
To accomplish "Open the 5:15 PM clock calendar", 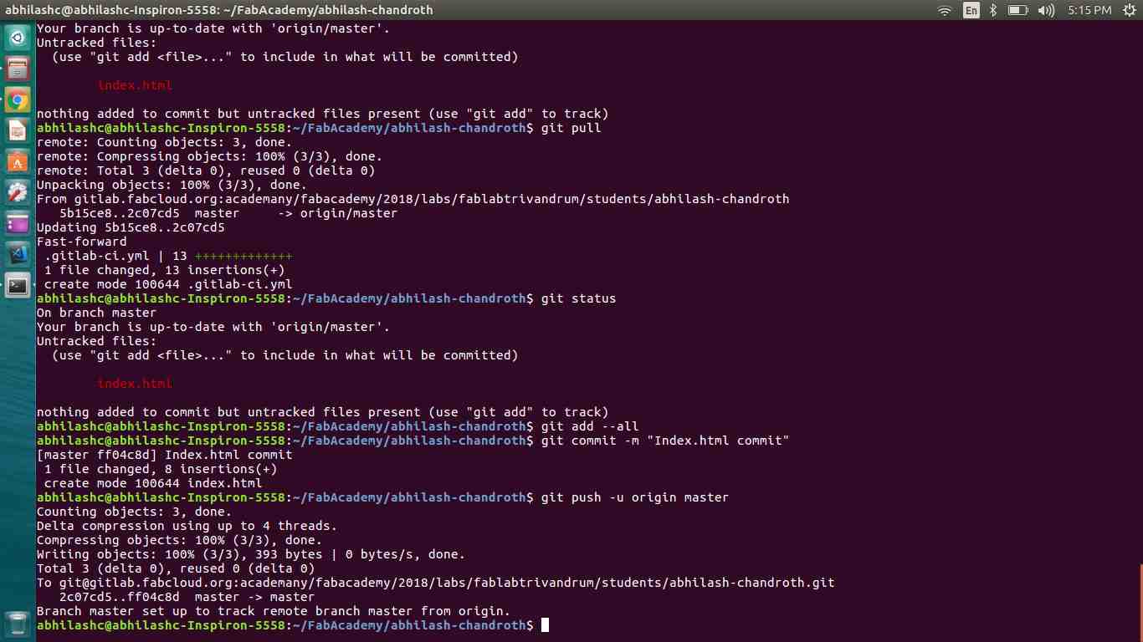I will pos(1090,10).
